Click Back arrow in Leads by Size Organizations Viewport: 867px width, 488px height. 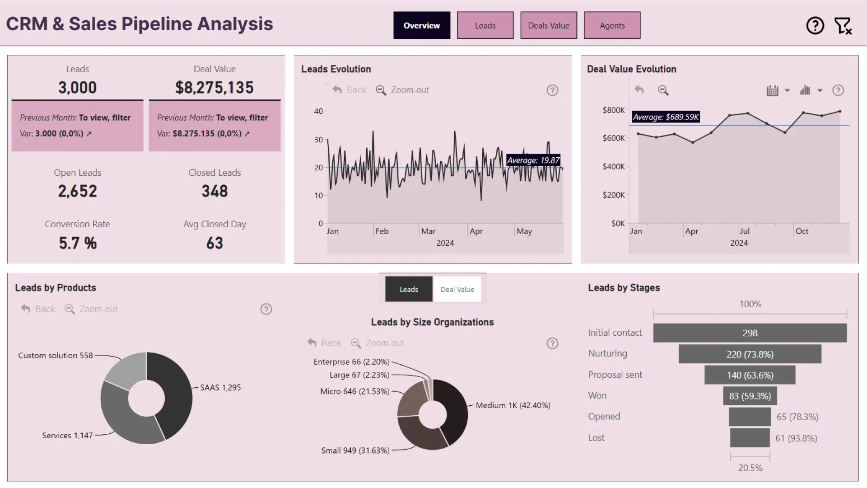(x=312, y=343)
